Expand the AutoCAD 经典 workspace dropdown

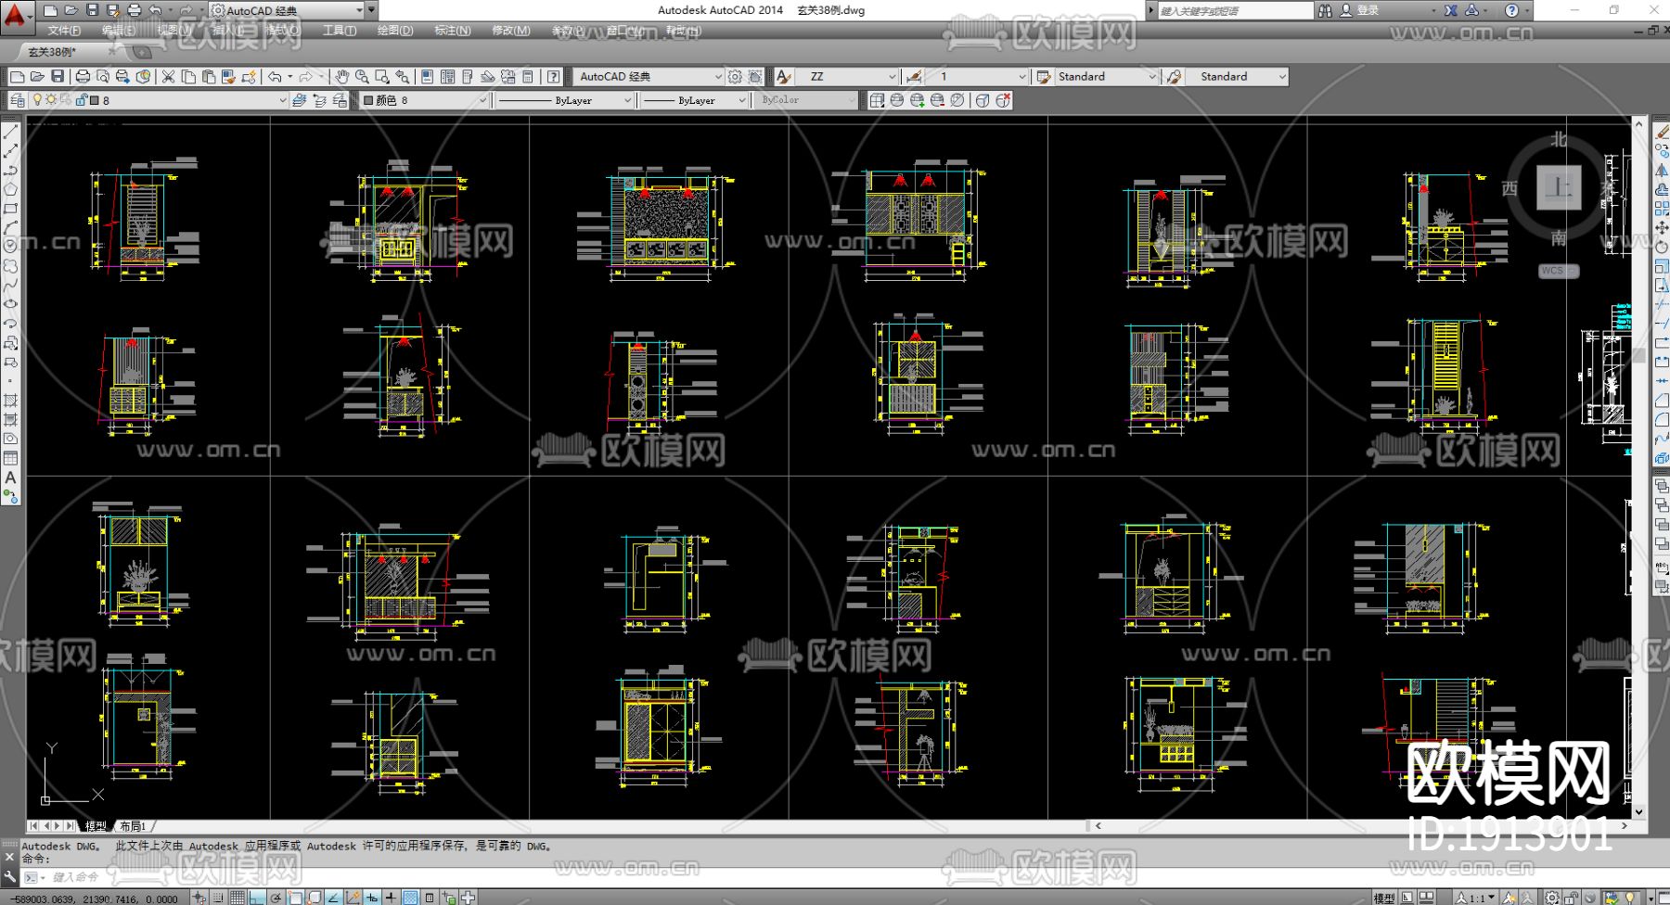718,77
